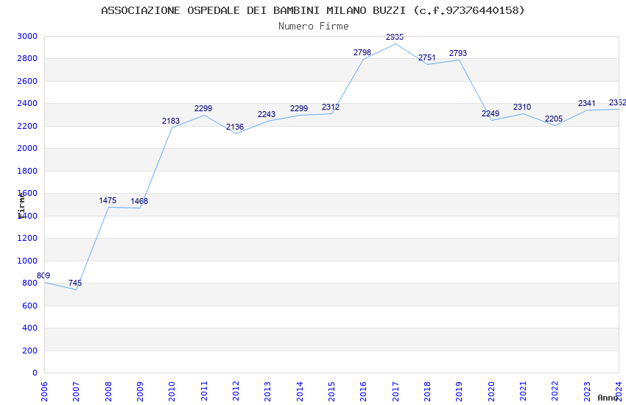Screen dimensions: 626x405
Task: Select the 0 y-axis tick label
Action: tap(35, 373)
